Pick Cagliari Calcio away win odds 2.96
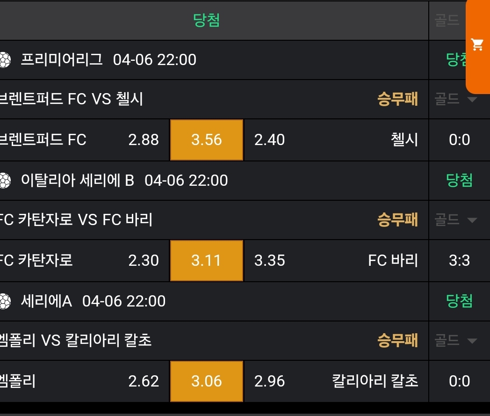Image resolution: width=490 pixels, height=416 pixels. (x=269, y=381)
